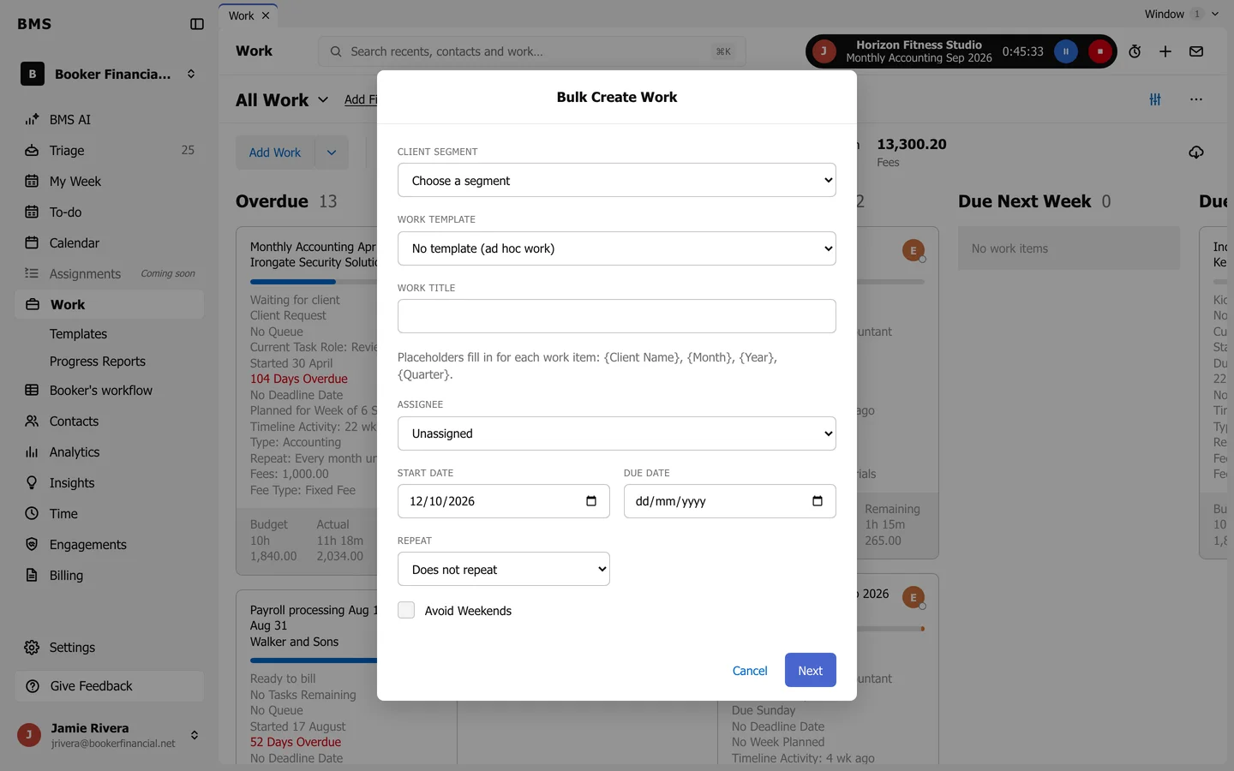Click Give Feedback item
The image size is (1234, 771).
(109, 686)
